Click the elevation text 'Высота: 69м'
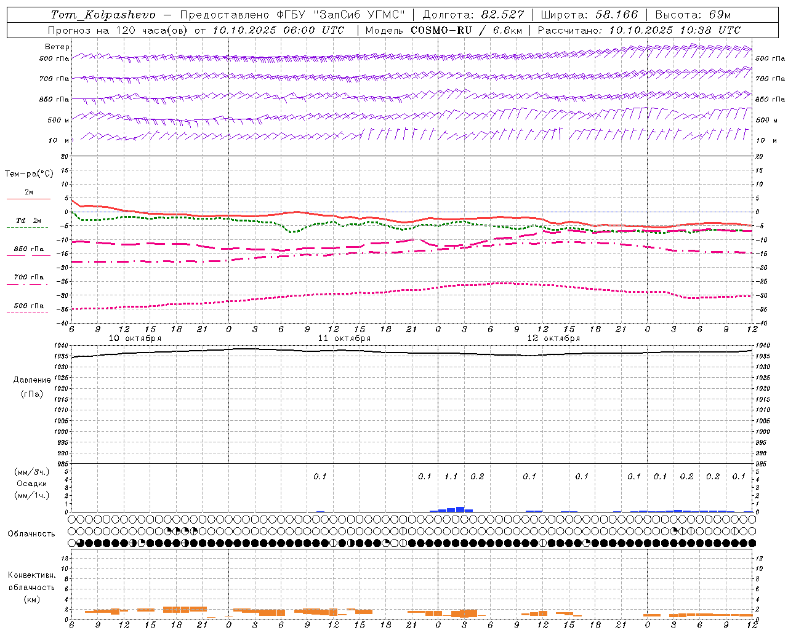This screenshot has height=630, width=788. click(x=693, y=15)
